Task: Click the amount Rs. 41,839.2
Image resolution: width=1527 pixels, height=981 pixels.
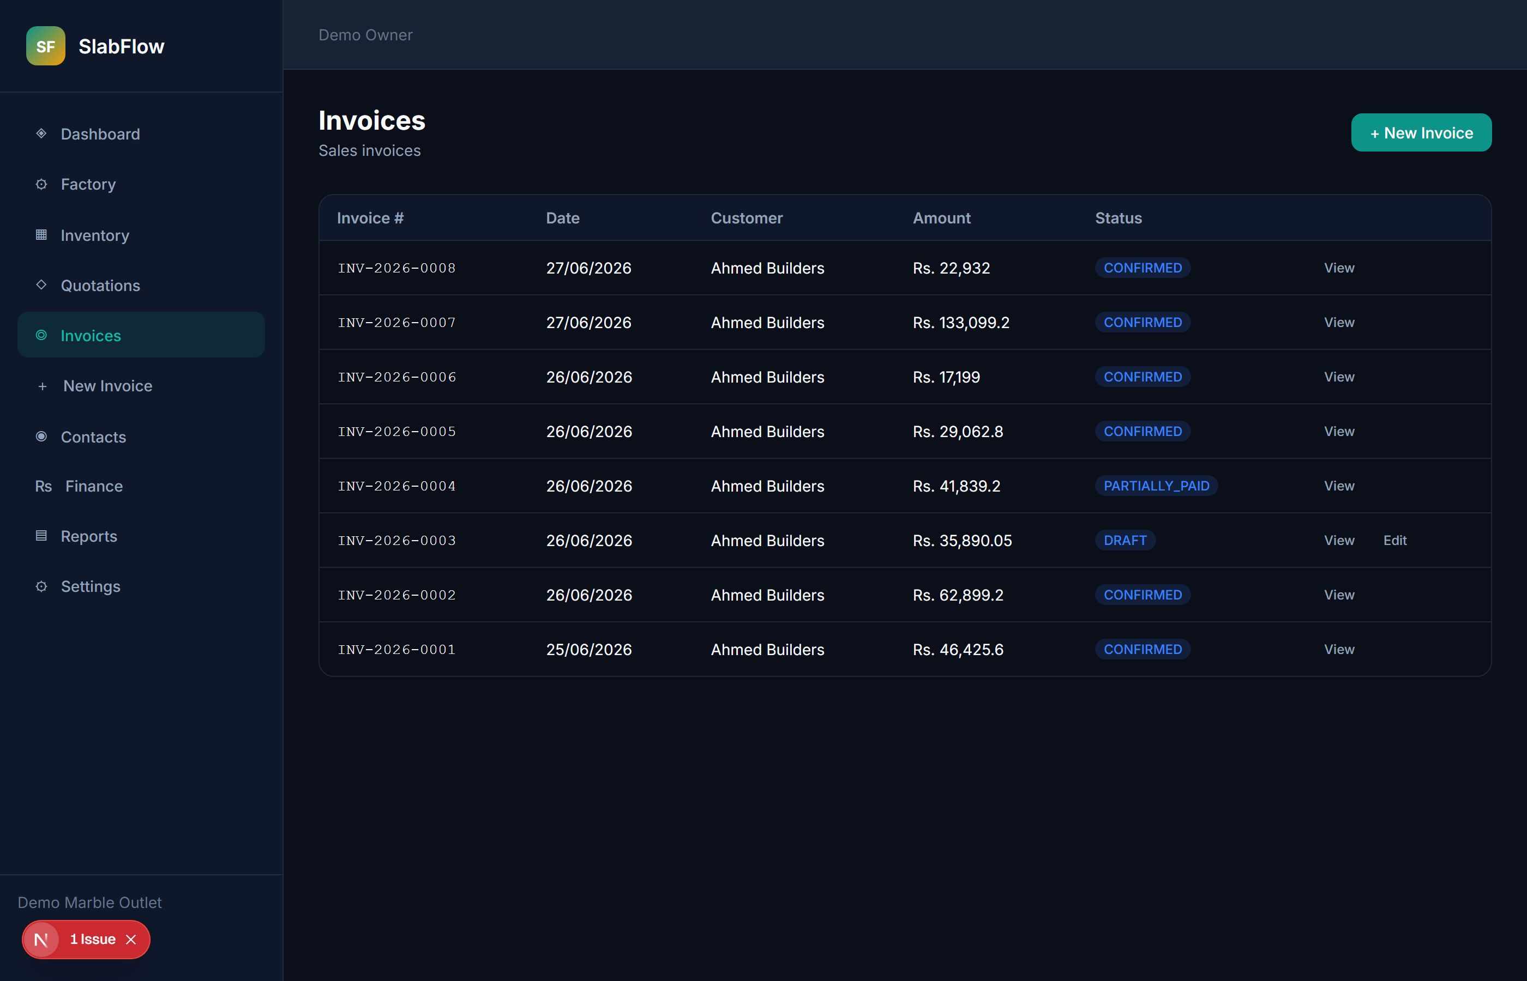Action: 957,486
